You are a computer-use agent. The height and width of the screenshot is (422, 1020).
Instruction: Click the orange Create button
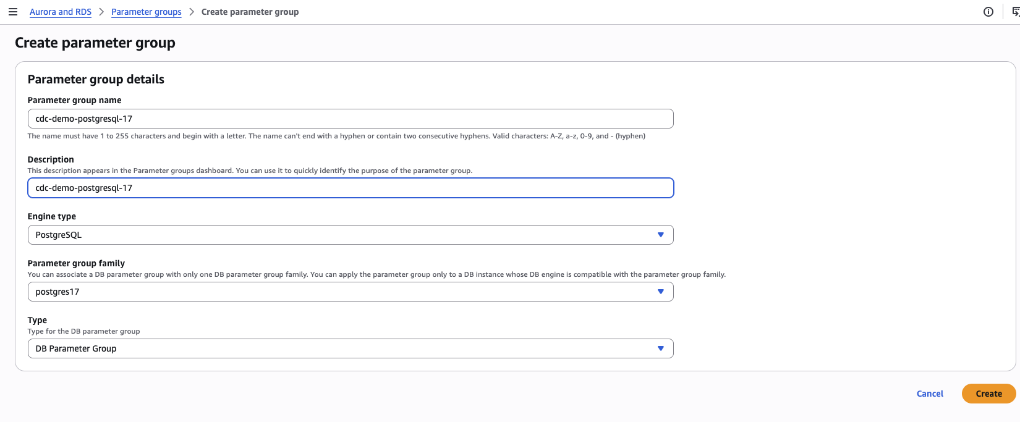tap(988, 394)
